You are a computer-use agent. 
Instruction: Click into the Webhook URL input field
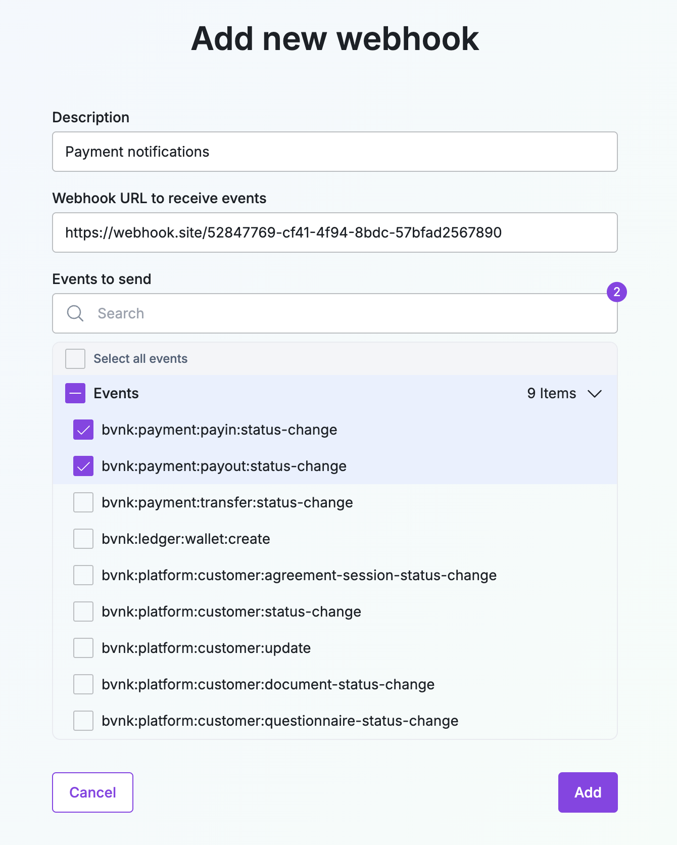(x=335, y=232)
